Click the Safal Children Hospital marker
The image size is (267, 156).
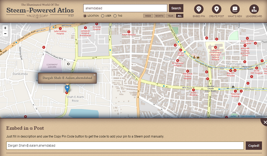60,29
